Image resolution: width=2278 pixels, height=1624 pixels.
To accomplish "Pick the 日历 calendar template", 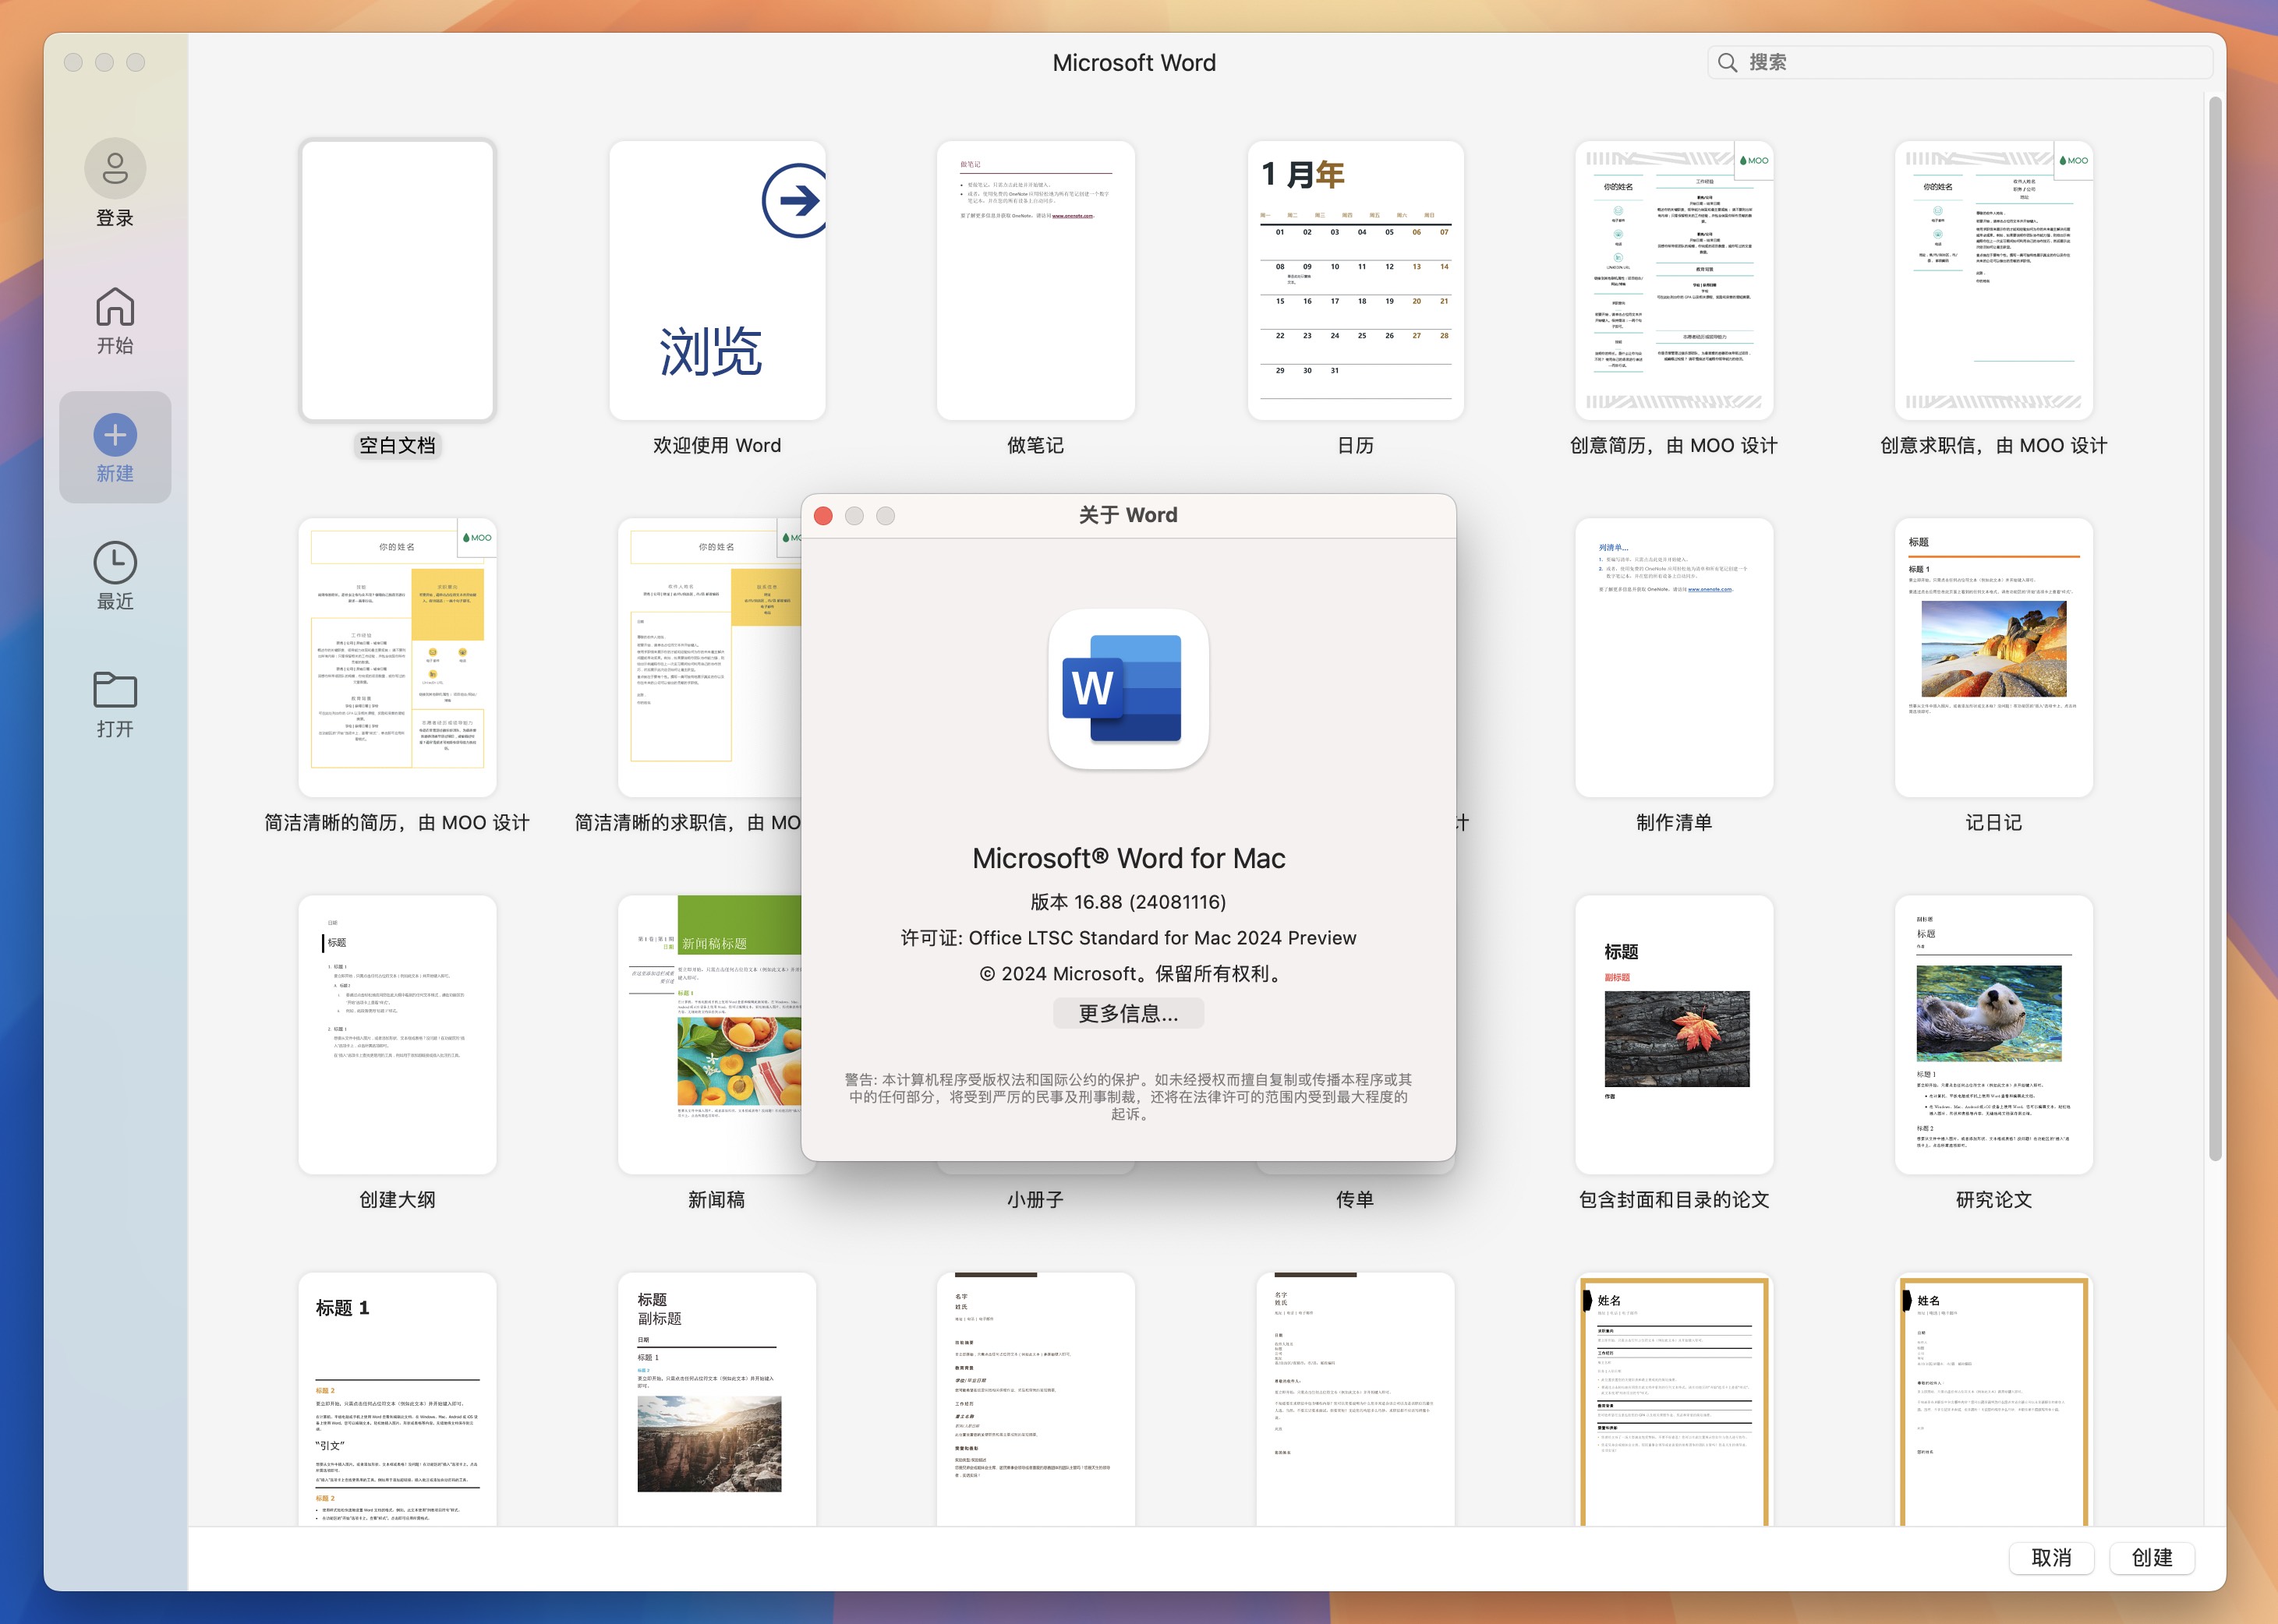I will click(x=1356, y=280).
